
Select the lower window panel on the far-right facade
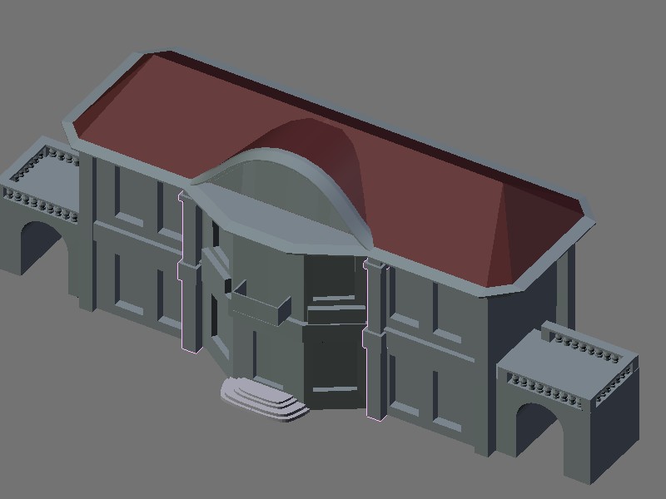tap(452, 401)
